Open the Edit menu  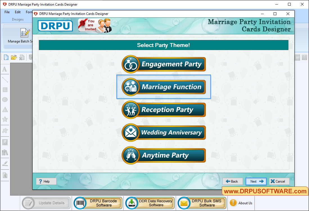17,12
